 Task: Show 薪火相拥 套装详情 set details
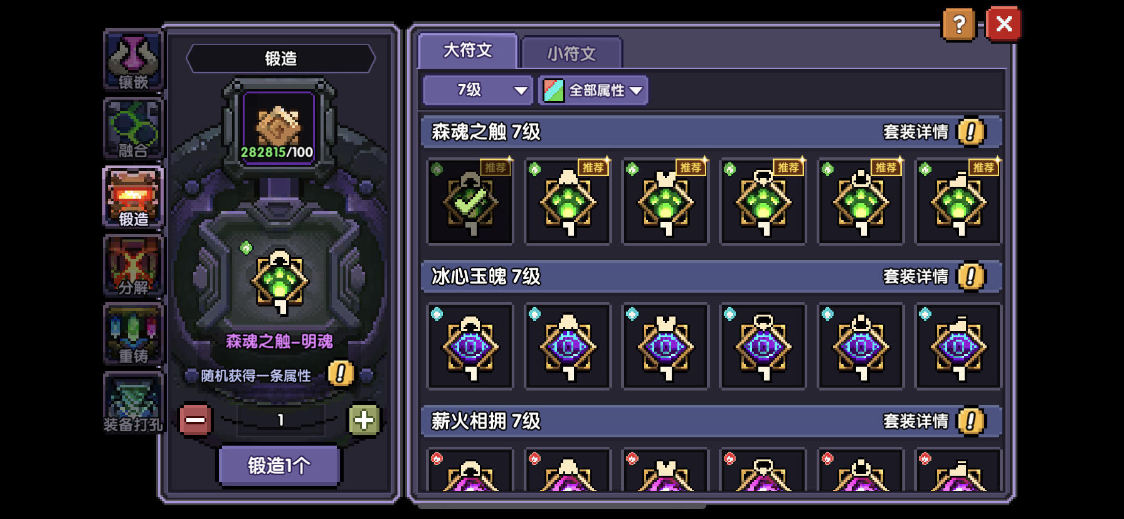click(934, 421)
